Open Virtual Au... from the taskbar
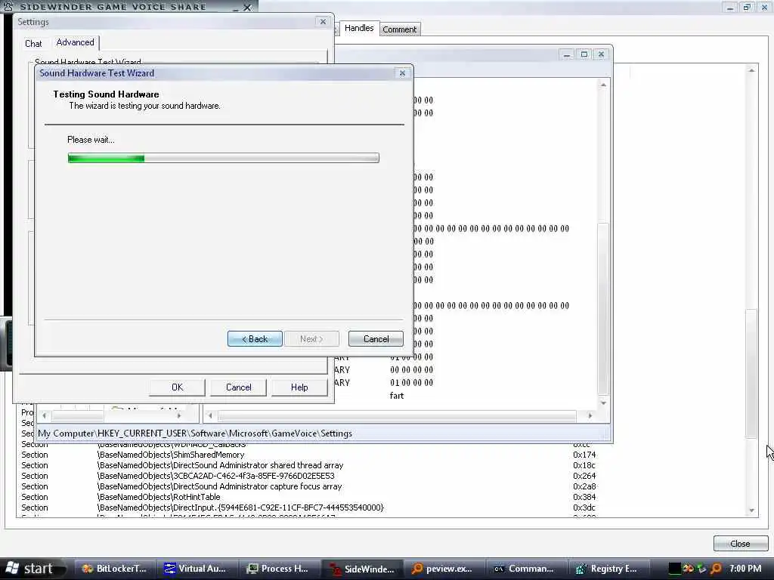This screenshot has height=580, width=774. tap(197, 569)
